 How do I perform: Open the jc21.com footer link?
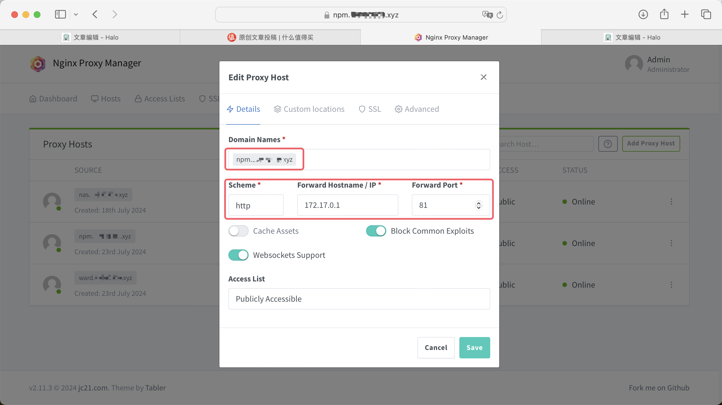[x=93, y=388]
